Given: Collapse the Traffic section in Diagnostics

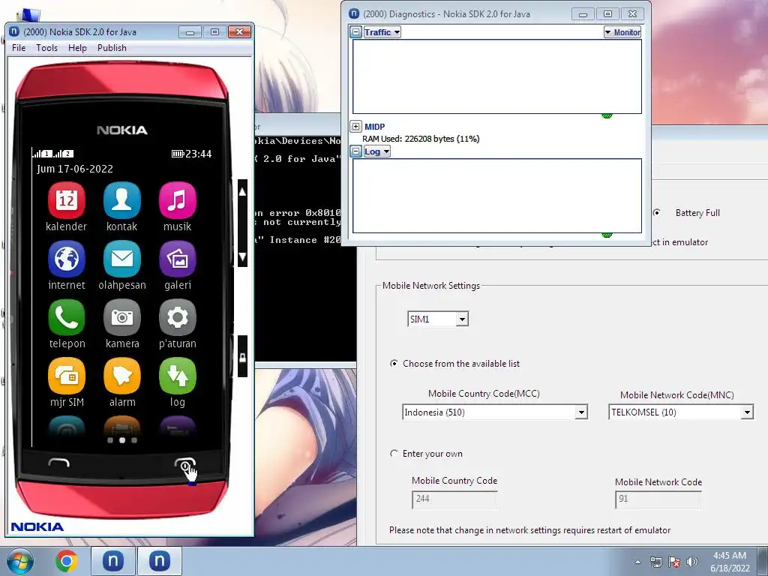Looking at the screenshot, I should click(356, 32).
